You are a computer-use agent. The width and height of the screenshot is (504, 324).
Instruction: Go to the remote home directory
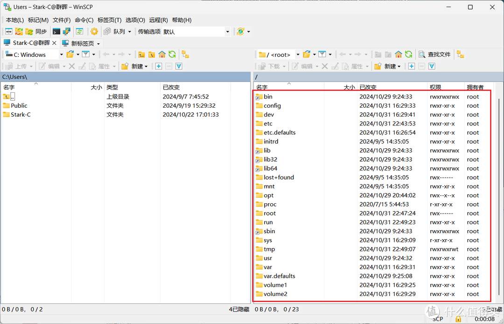coord(398,55)
